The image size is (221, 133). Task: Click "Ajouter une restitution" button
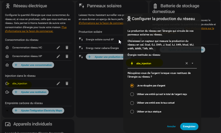coord(31,92)
